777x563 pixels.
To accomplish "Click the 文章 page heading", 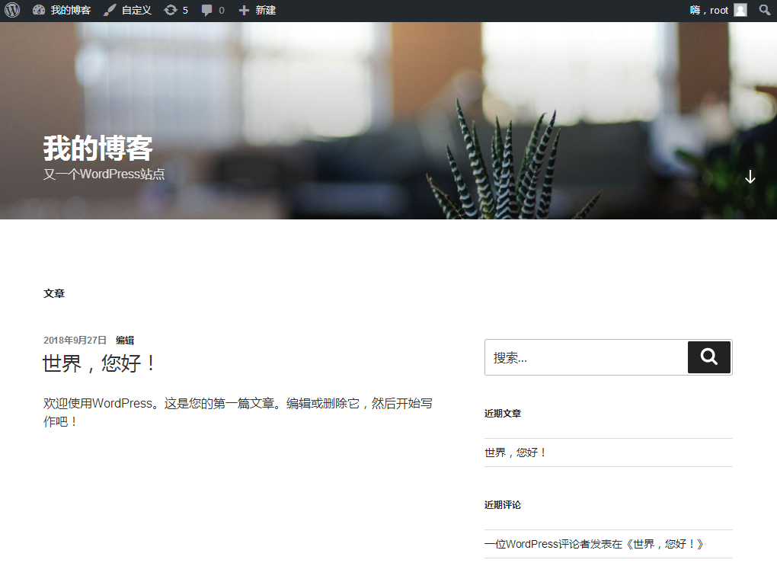I will point(54,293).
